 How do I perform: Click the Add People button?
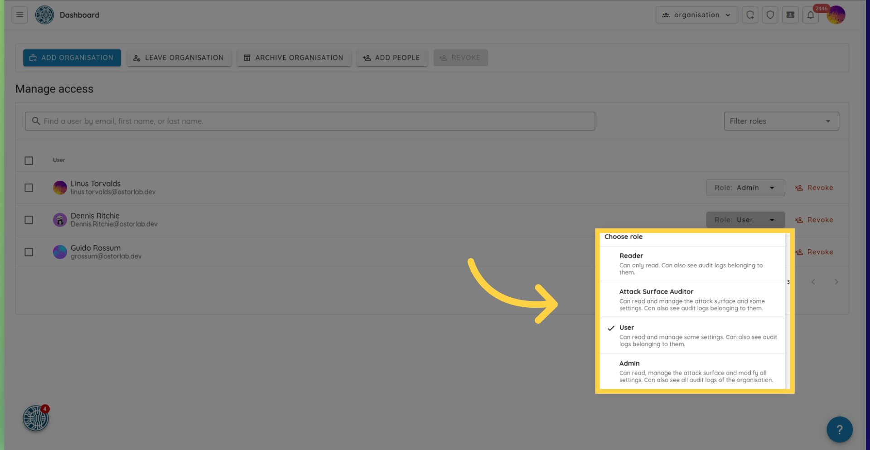click(392, 58)
